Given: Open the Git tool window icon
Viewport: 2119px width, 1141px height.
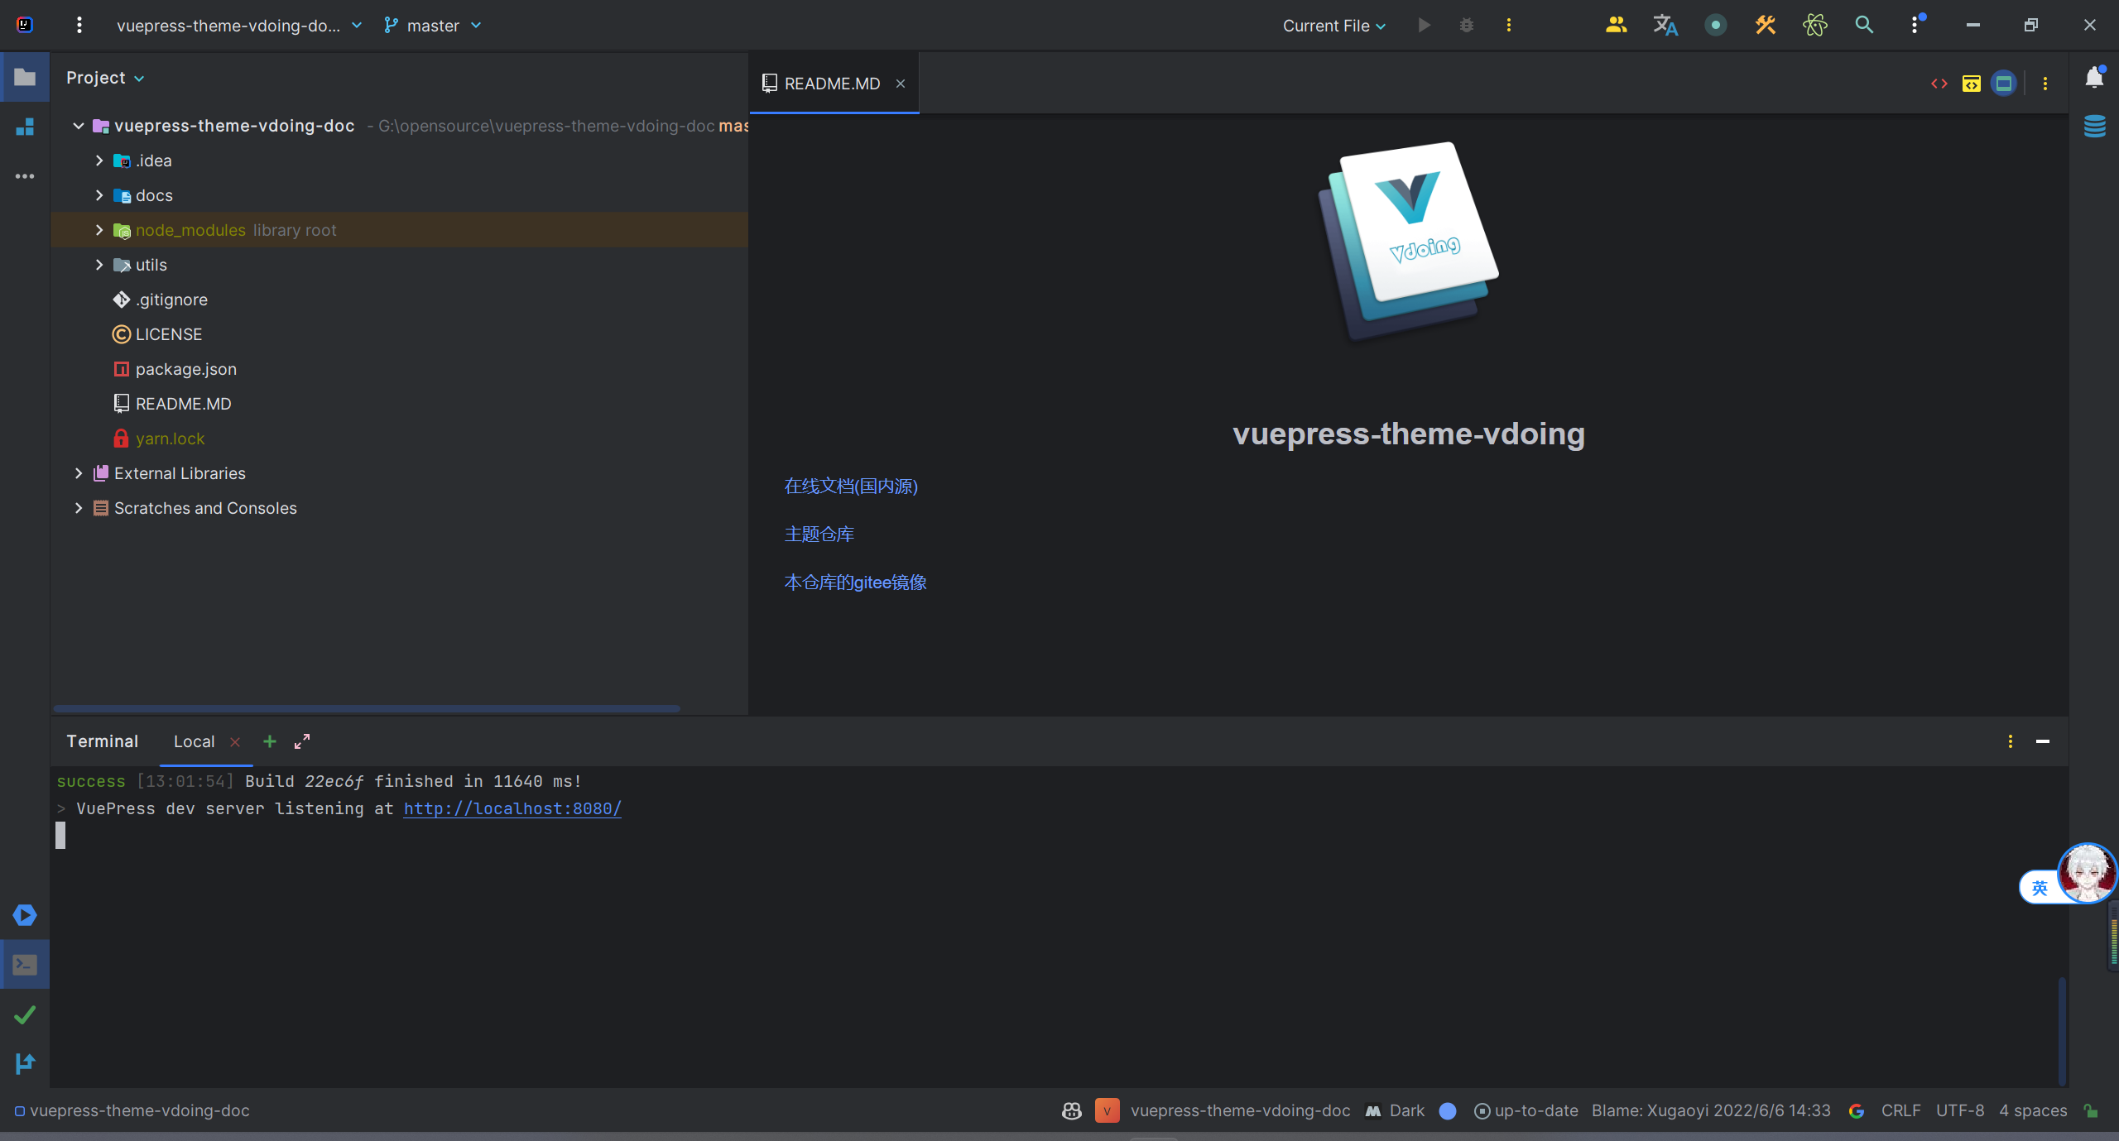Looking at the screenshot, I should tap(25, 1064).
